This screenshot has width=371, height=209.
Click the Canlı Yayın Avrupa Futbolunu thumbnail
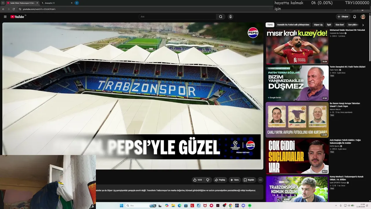pos(297,120)
